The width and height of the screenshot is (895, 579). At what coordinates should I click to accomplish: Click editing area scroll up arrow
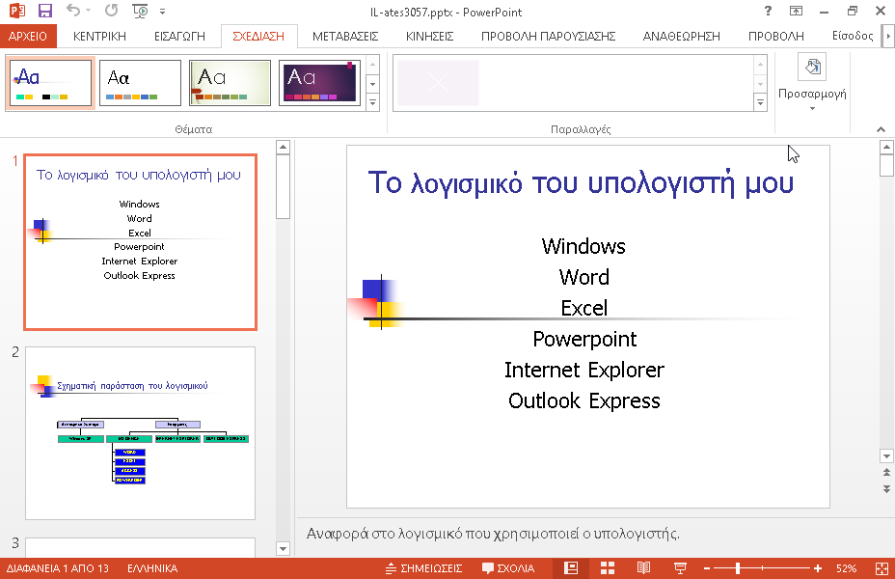886,148
